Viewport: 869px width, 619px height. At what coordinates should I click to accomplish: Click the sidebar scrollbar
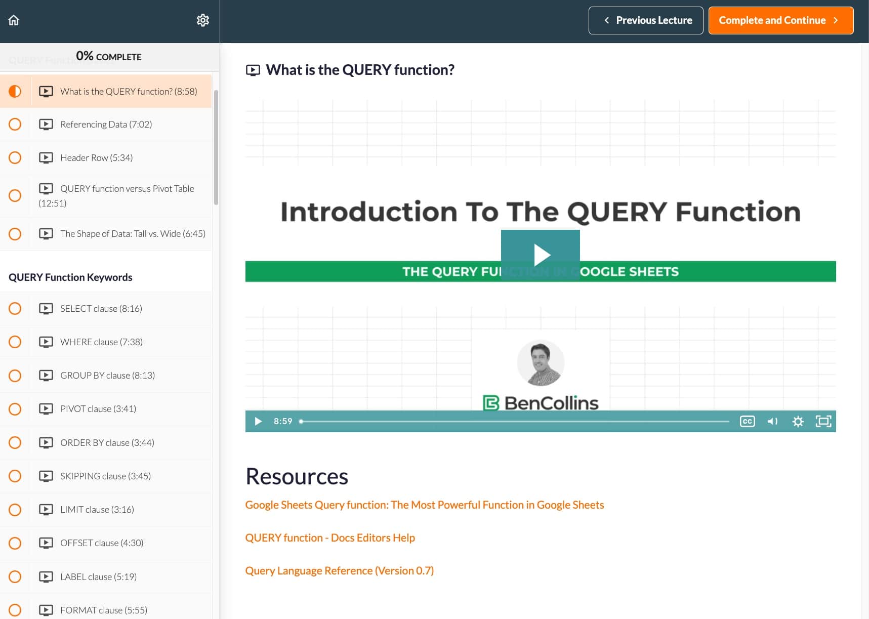pyautogui.click(x=216, y=147)
